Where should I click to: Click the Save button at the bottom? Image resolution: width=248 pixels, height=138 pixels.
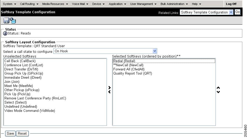(10, 133)
